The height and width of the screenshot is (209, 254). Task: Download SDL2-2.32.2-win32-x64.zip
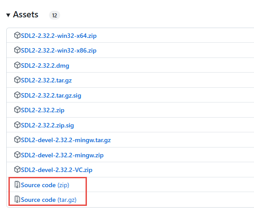click(x=59, y=36)
